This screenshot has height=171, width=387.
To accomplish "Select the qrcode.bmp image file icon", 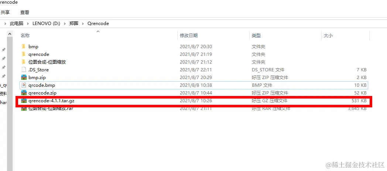I will [24, 85].
